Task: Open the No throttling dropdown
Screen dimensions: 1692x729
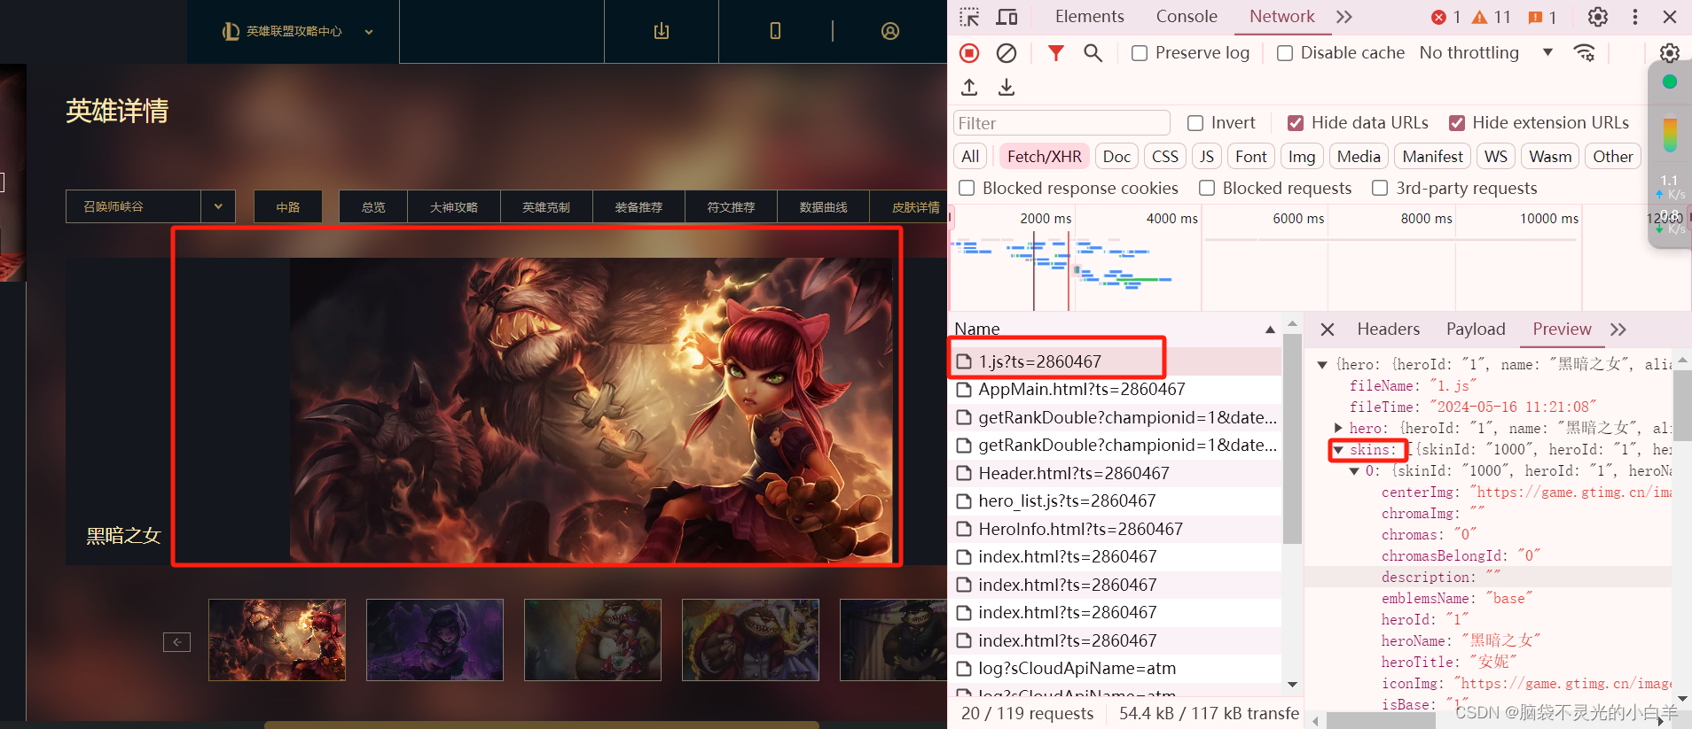Action: [x=1485, y=53]
